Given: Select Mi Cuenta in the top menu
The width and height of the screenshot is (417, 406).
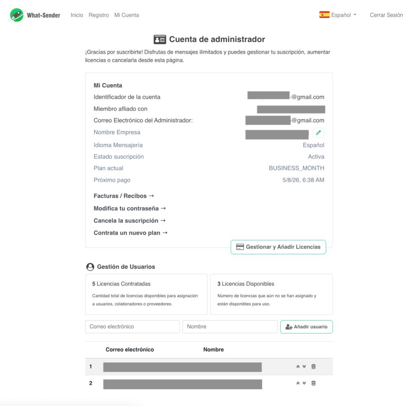Looking at the screenshot, I should (126, 15).
